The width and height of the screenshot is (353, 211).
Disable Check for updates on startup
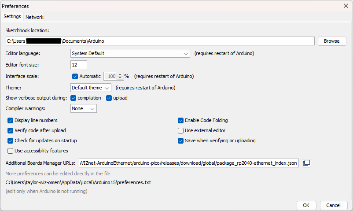point(11,141)
